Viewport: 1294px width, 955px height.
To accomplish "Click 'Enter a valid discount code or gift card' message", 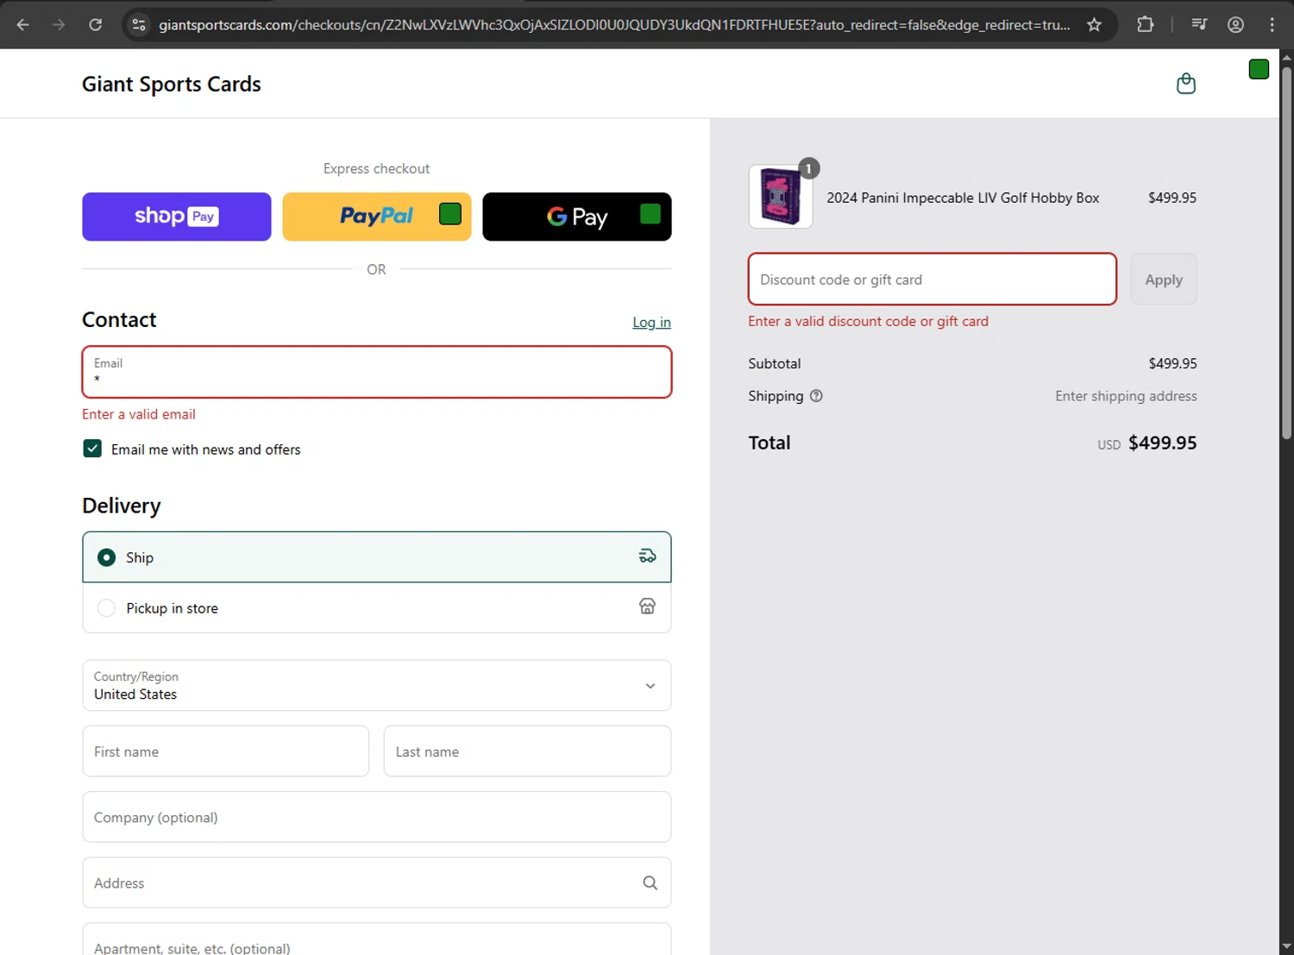I will pyautogui.click(x=868, y=321).
